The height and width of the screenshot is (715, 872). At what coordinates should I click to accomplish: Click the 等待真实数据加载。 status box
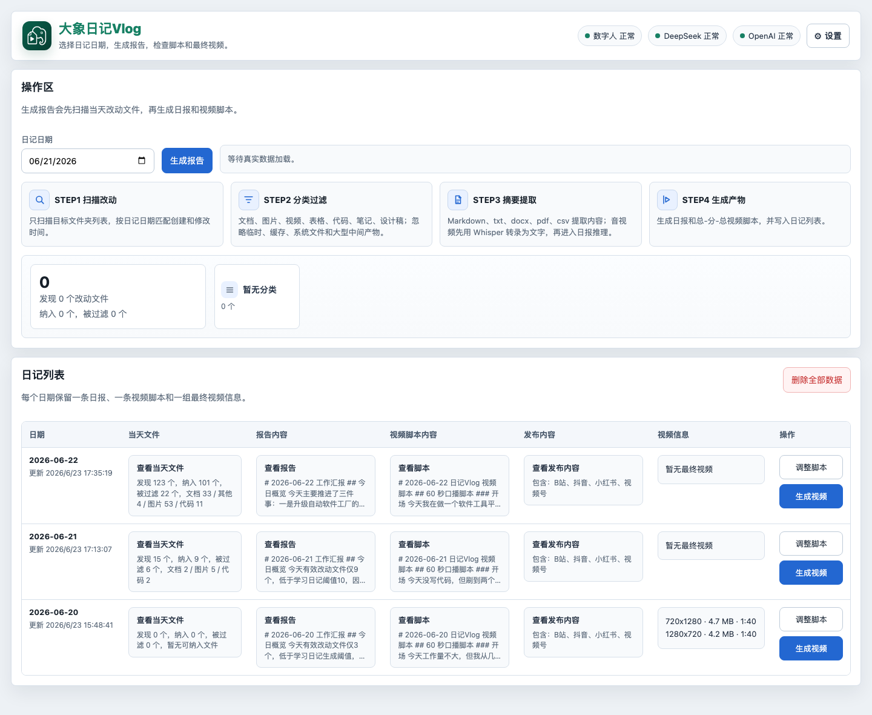535,159
